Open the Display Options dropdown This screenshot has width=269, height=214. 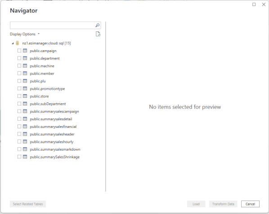point(25,34)
